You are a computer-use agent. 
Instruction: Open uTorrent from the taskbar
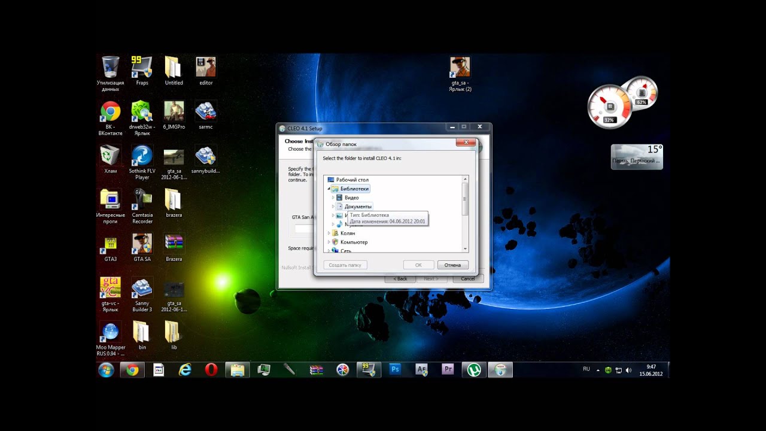point(474,369)
